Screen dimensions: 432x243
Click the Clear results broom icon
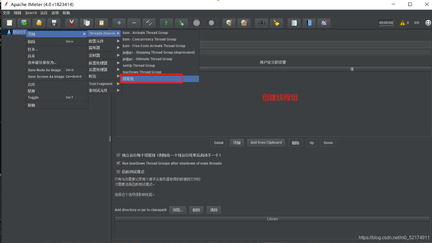pyautogui.click(x=229, y=23)
